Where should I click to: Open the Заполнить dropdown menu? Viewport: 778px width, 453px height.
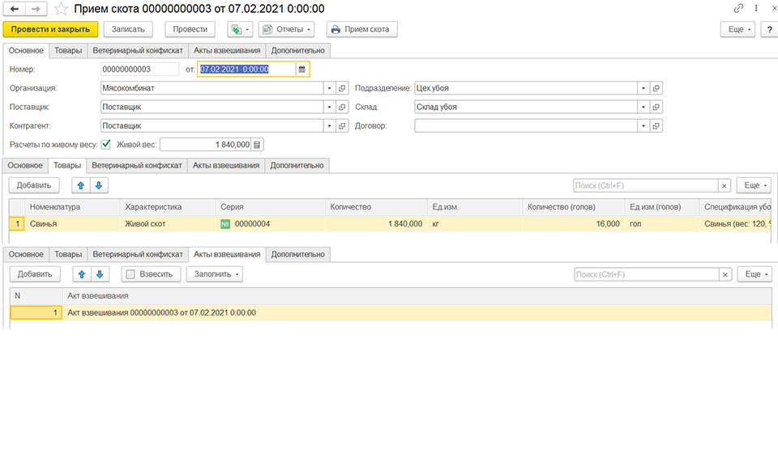(x=214, y=274)
